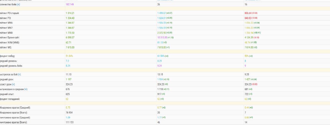The image size is (330, 125).
Task: Click the XVM rating value 81.13
Action: 160,42
